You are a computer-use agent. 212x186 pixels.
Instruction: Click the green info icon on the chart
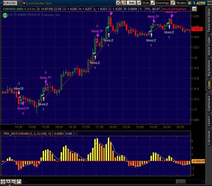pos(5,15)
